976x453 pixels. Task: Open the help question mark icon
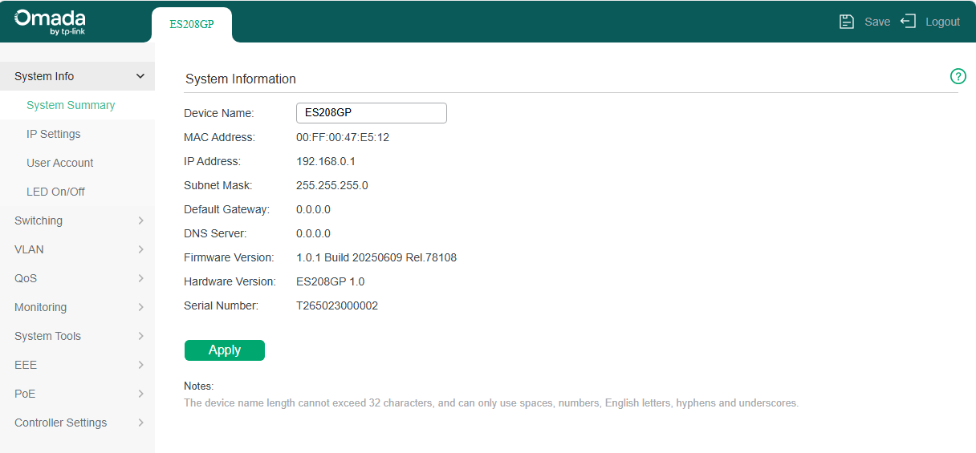tap(958, 76)
